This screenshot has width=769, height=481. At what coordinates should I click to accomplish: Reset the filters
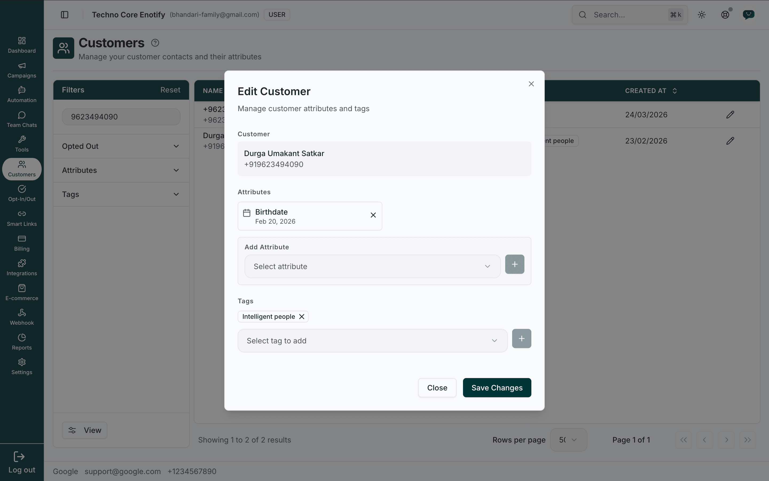170,90
